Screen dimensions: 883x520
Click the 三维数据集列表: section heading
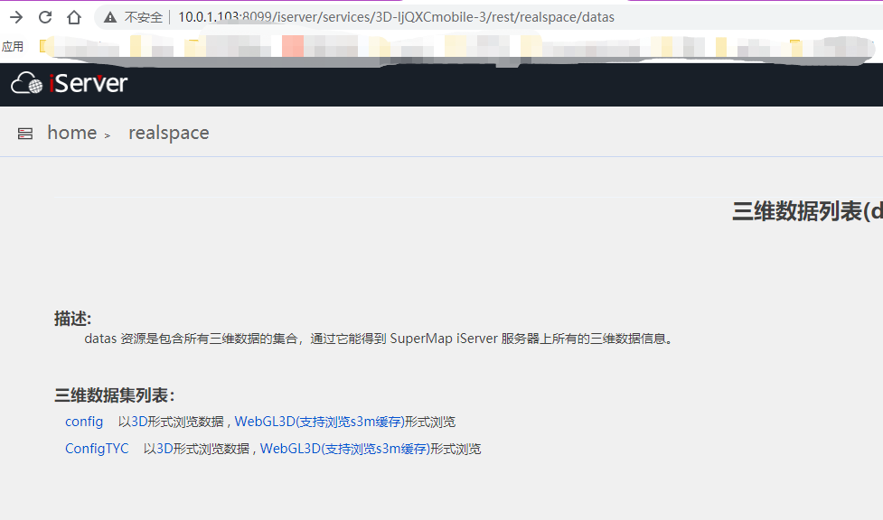pyautogui.click(x=115, y=395)
